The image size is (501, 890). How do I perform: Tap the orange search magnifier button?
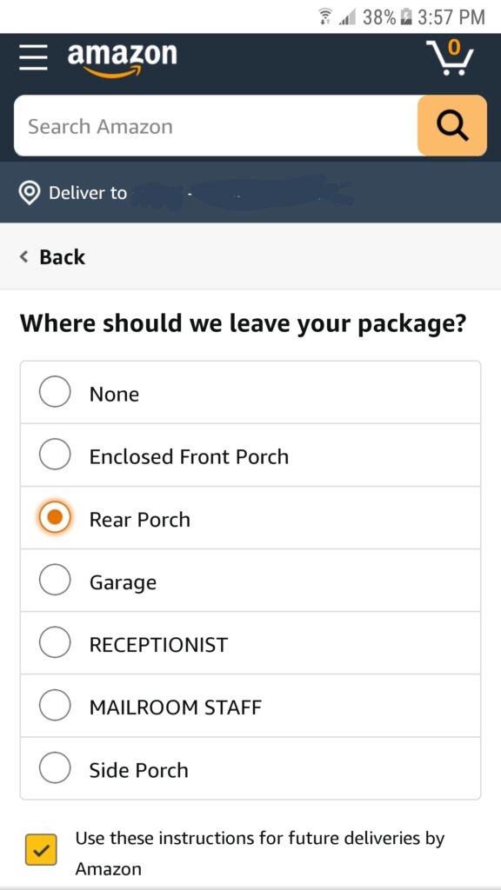(x=452, y=125)
